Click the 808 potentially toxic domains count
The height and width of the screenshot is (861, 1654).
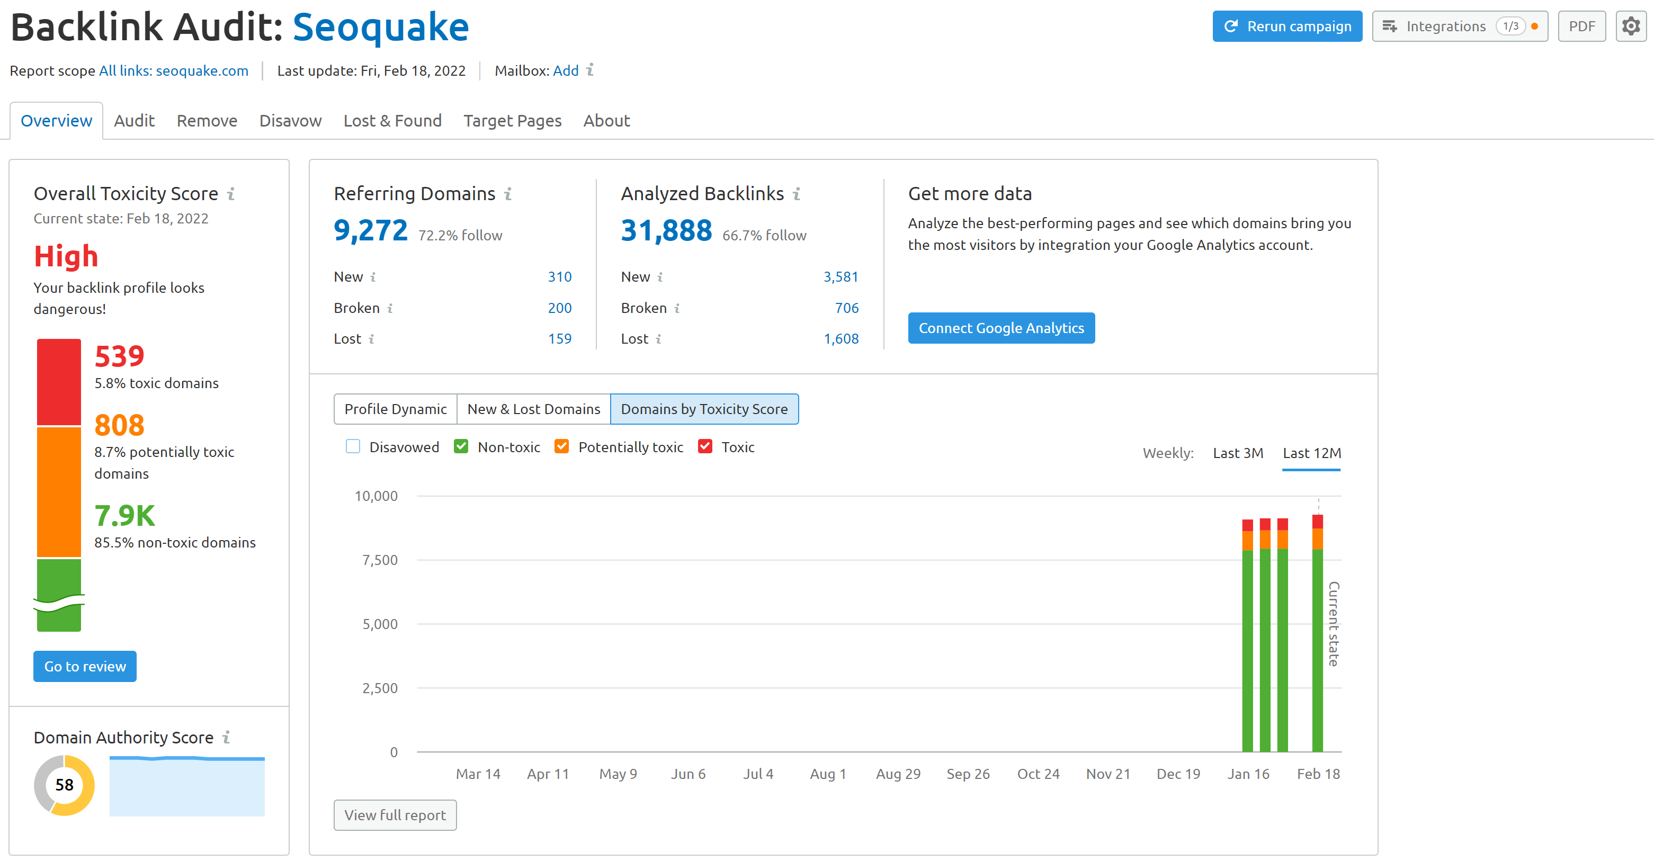click(x=119, y=425)
